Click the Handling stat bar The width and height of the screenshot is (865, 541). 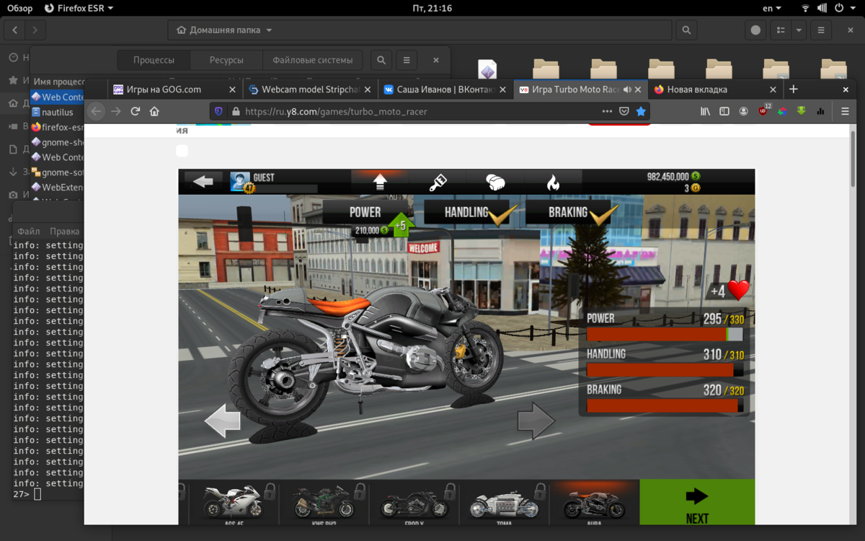pos(664,370)
